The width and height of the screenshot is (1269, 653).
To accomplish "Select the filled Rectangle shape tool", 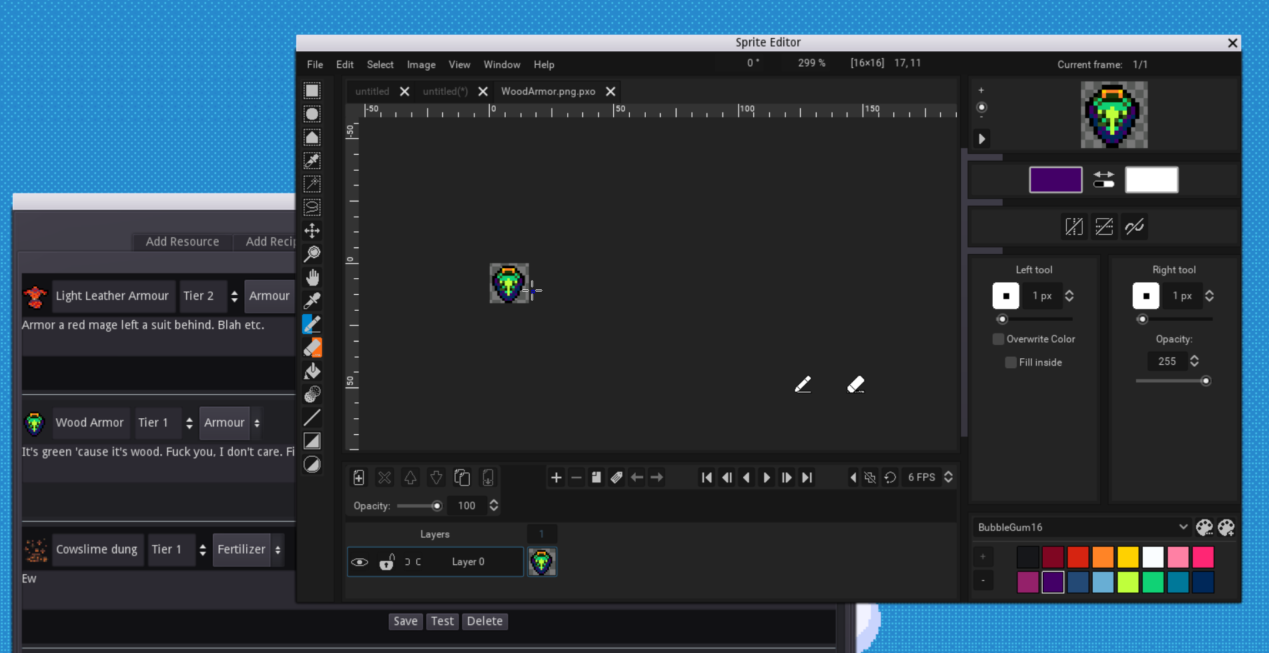I will [x=312, y=441].
